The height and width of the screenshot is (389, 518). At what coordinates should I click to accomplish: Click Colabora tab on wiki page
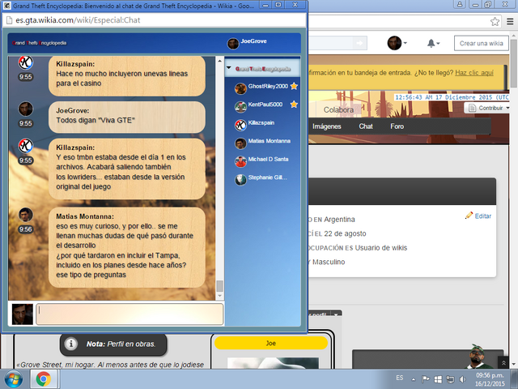(338, 110)
